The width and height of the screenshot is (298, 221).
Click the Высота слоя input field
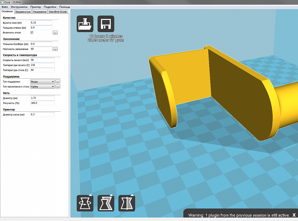pyautogui.click(x=41, y=23)
